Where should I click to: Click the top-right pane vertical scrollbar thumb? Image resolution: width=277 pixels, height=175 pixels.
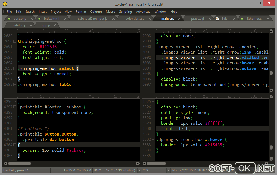pyautogui.click(x=271, y=73)
